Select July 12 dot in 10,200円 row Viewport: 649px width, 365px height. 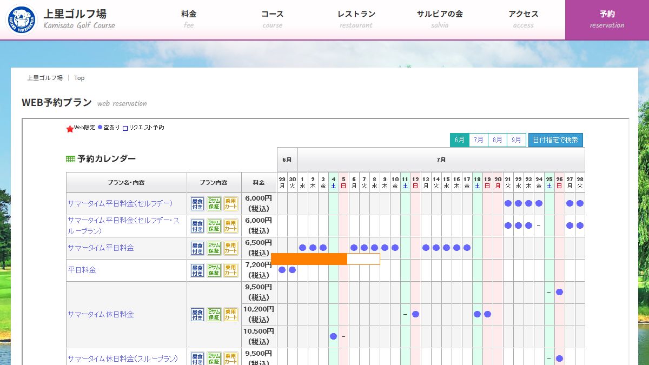pyautogui.click(x=415, y=314)
